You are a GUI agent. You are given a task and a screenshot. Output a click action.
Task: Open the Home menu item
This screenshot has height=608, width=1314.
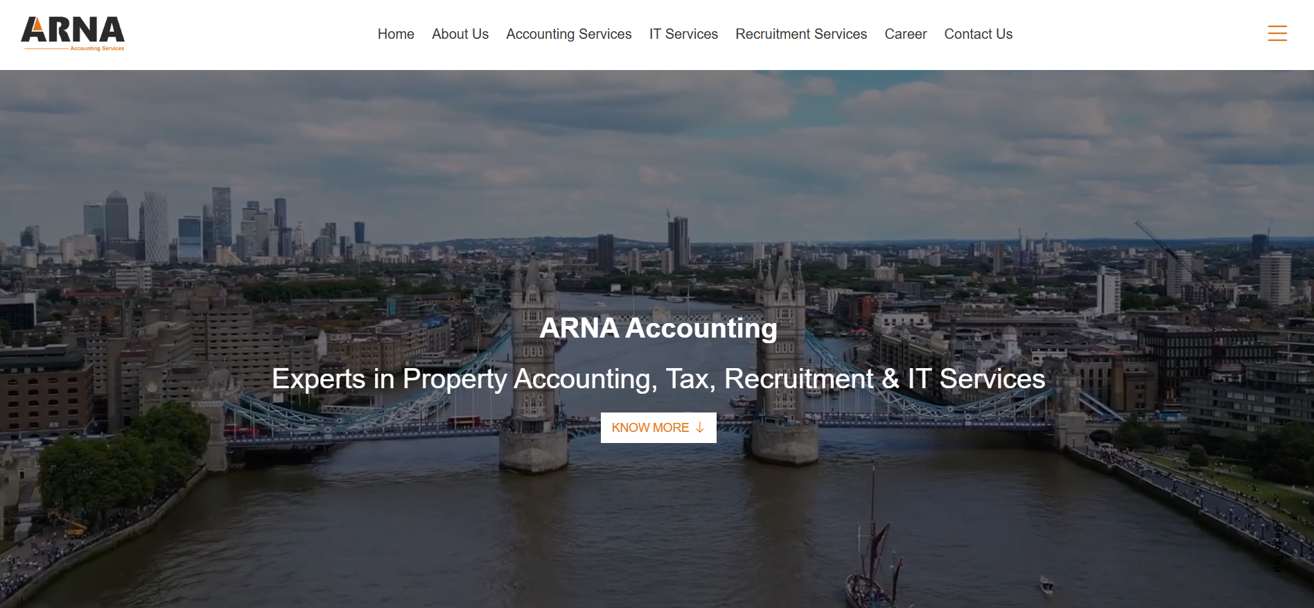pyautogui.click(x=396, y=34)
